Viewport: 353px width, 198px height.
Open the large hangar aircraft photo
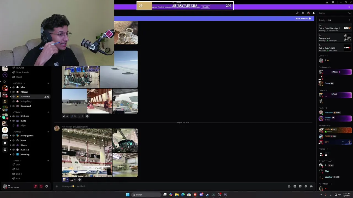coord(87,153)
